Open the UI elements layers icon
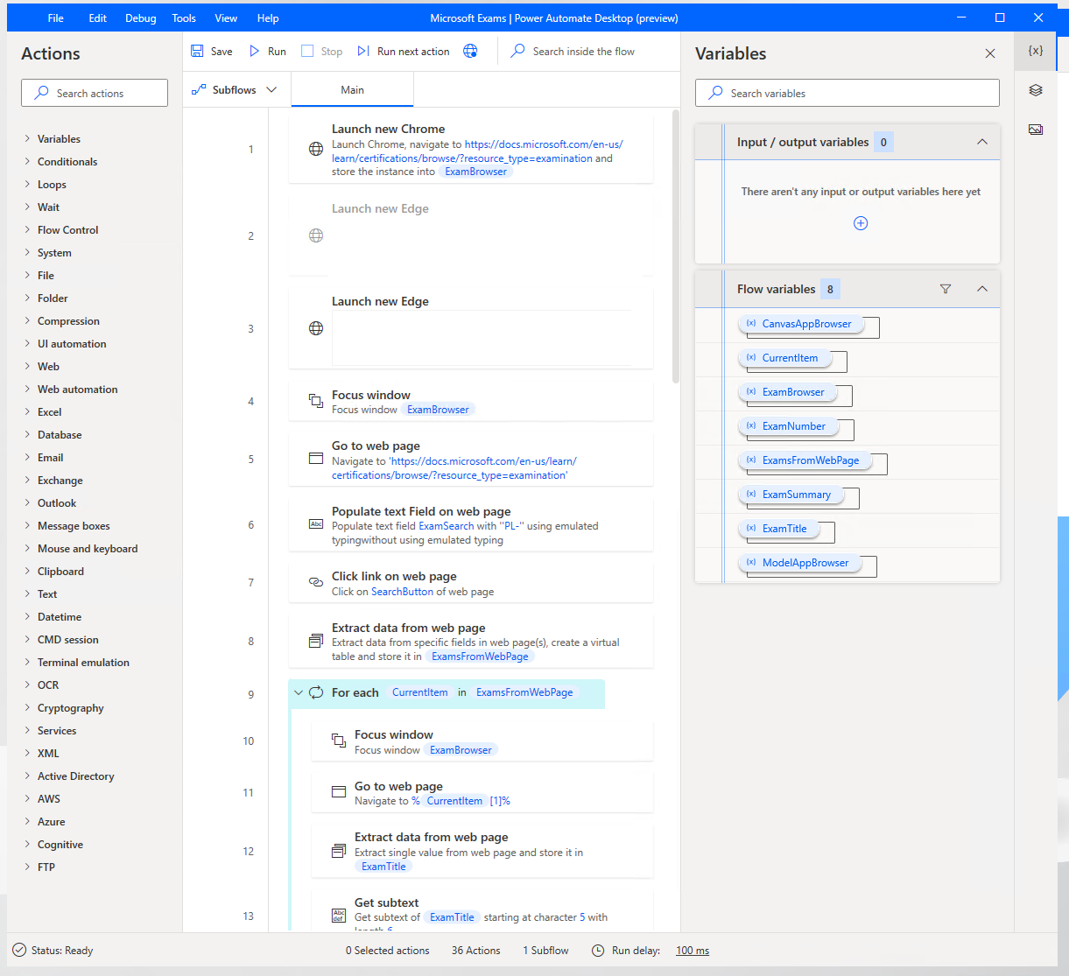1069x976 pixels. pos(1036,90)
